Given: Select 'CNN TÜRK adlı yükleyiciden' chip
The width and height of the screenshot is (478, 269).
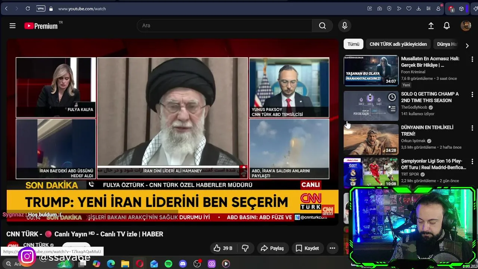Looking at the screenshot, I should pos(398,44).
